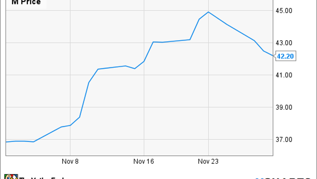Click the 37.00 price axis label

[x=284, y=140]
